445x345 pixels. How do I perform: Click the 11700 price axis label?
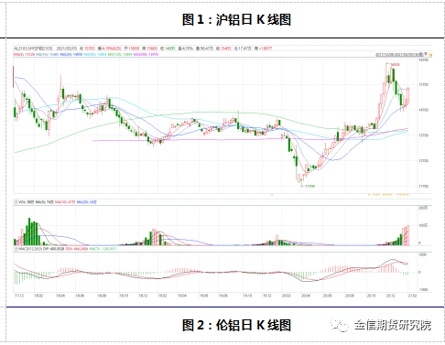[424, 186]
